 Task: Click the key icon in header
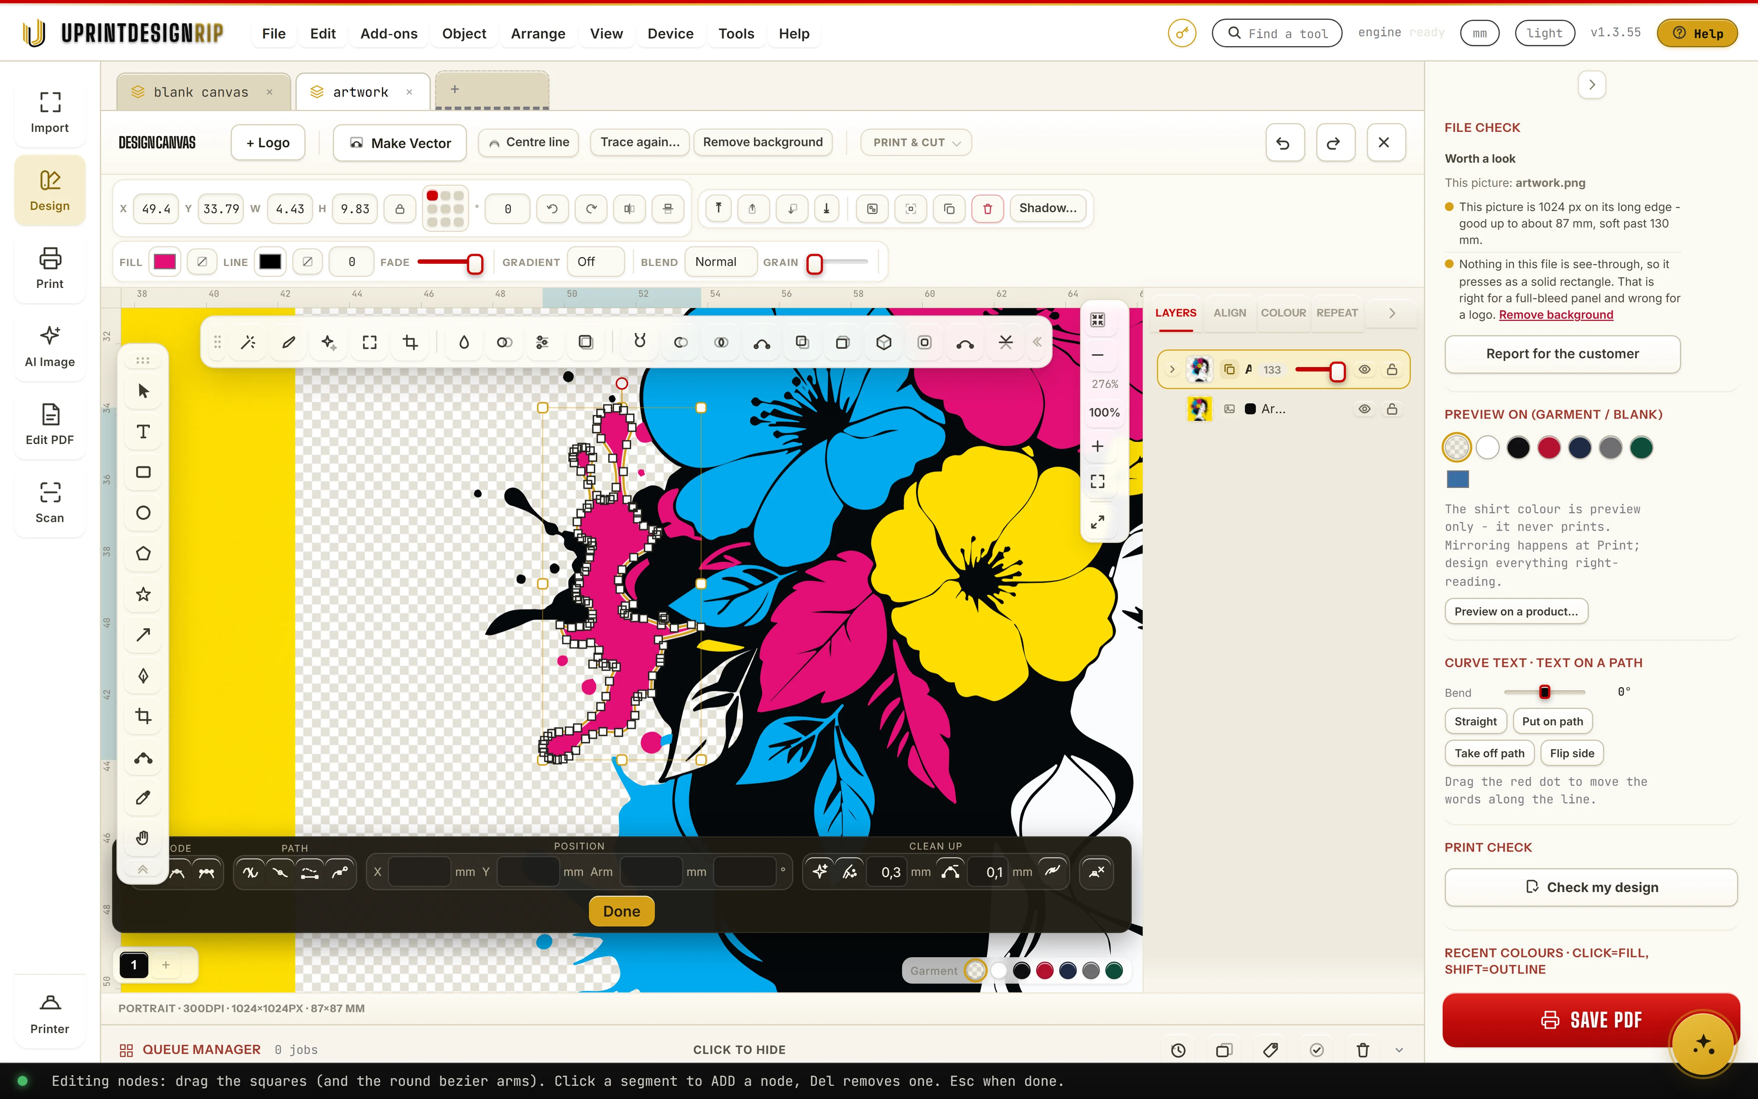1182,33
